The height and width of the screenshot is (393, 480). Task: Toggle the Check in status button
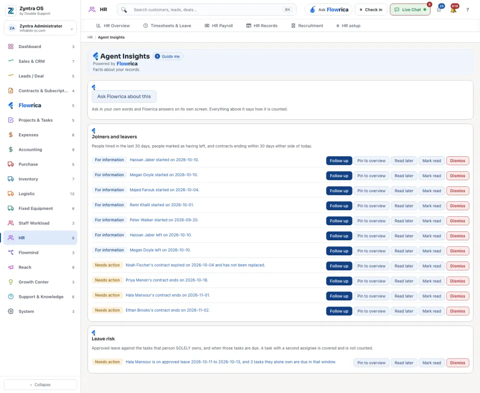pos(371,10)
